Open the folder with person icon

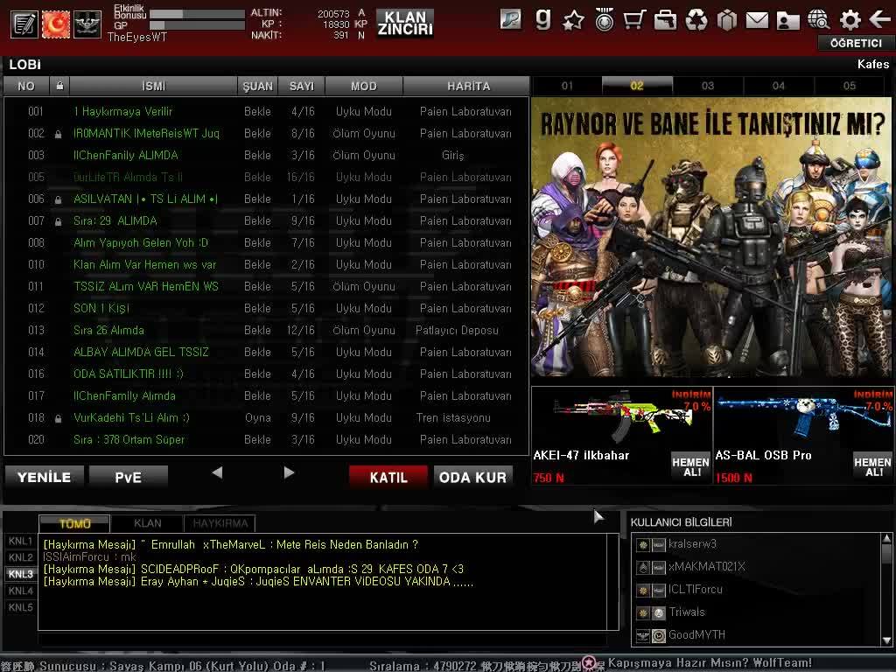[x=788, y=21]
